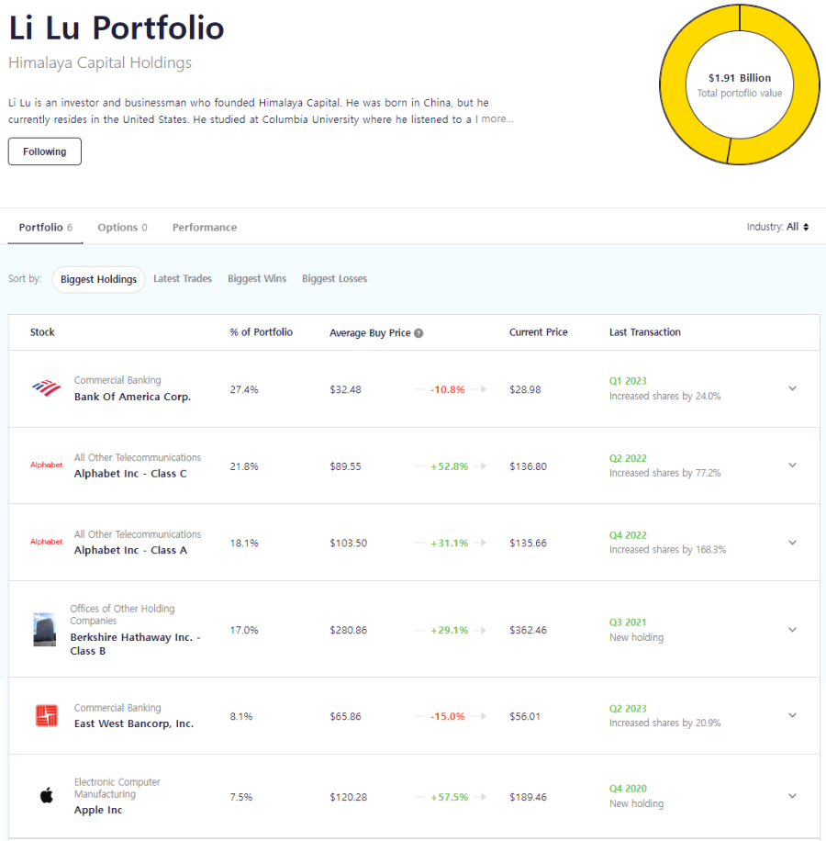Click the help icon beside Average Buy Price

419,333
